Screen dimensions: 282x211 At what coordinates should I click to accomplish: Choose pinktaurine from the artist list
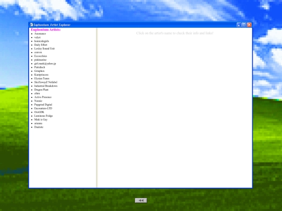click(40, 60)
